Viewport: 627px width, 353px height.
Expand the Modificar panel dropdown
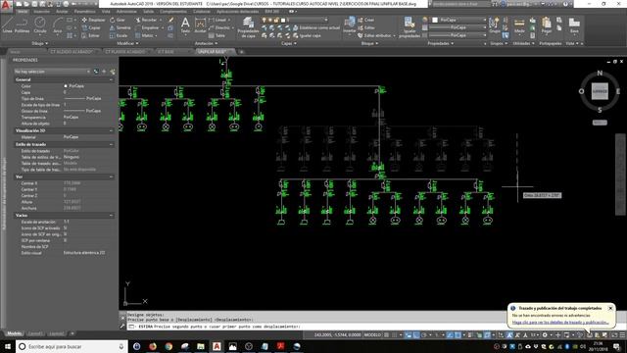pos(127,43)
